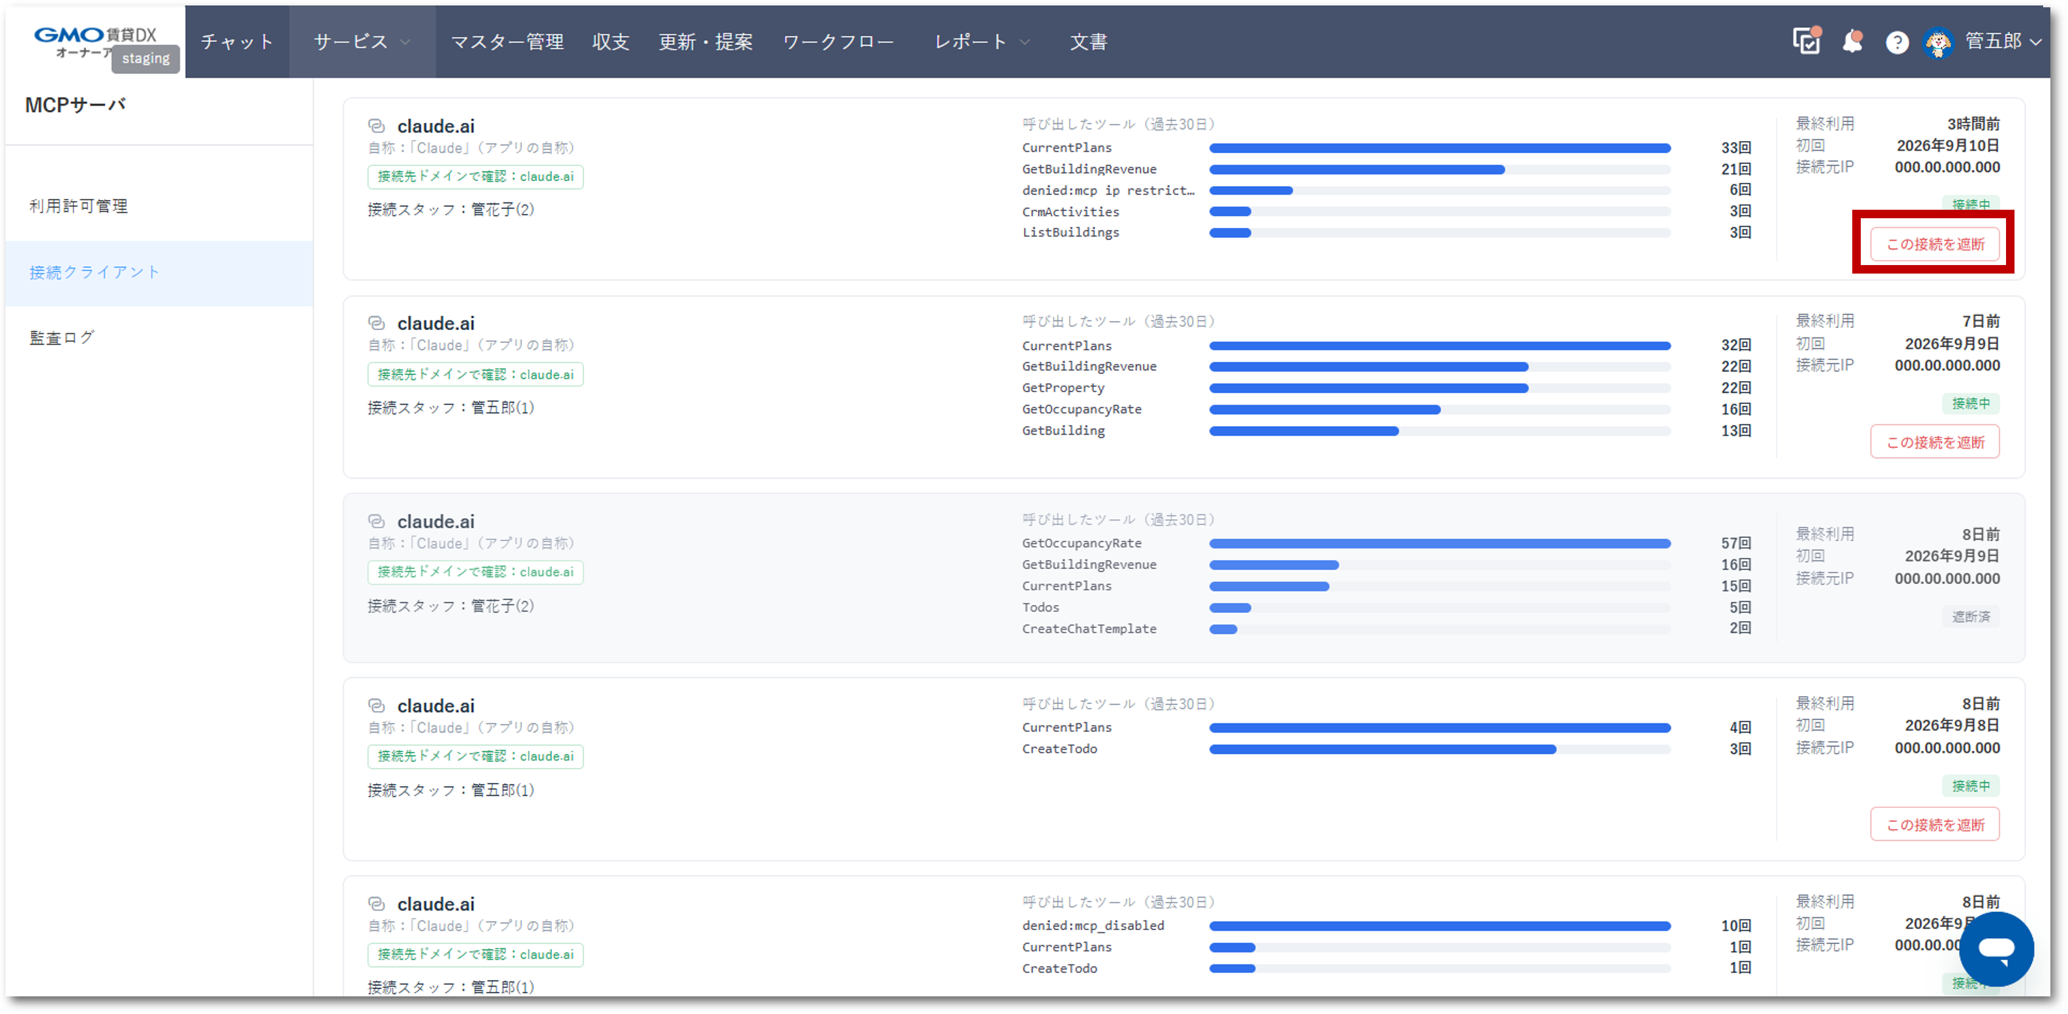The height and width of the screenshot is (1014, 2068).
Task: Click link icon beside first claude.ai (3時間前)
Action: click(376, 126)
